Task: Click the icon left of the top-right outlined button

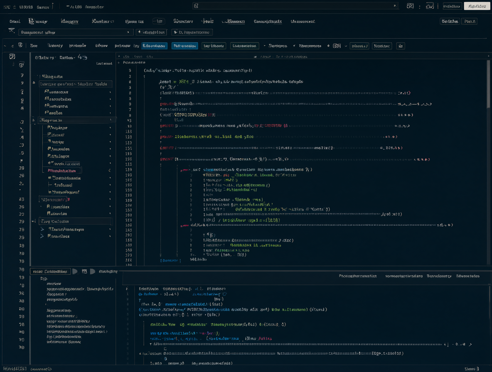Action: [x=430, y=6]
